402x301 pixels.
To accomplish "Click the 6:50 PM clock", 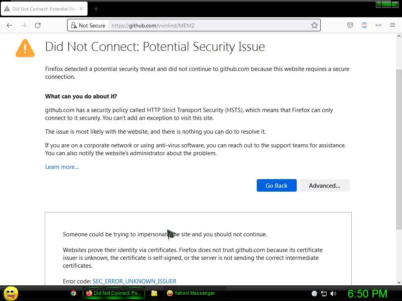I will [367, 294].
